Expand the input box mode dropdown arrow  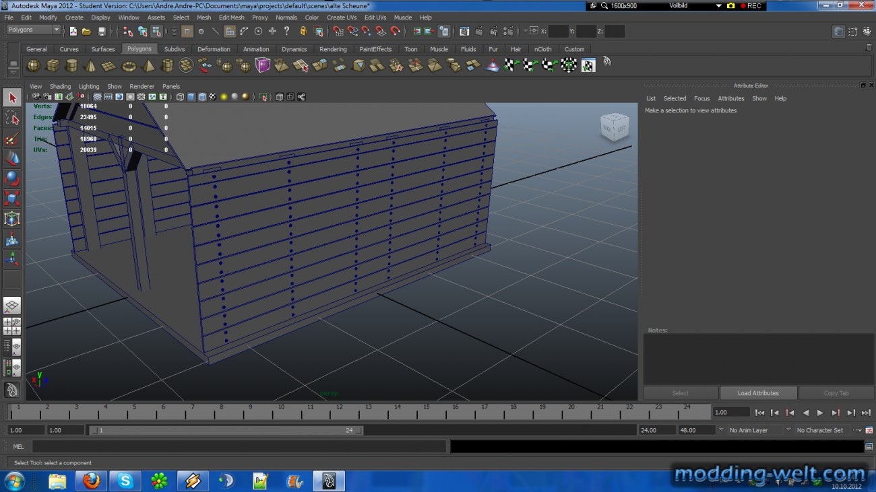[526, 31]
